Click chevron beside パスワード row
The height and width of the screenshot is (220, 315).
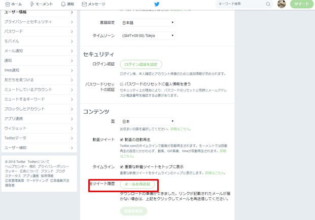[x=72, y=32]
